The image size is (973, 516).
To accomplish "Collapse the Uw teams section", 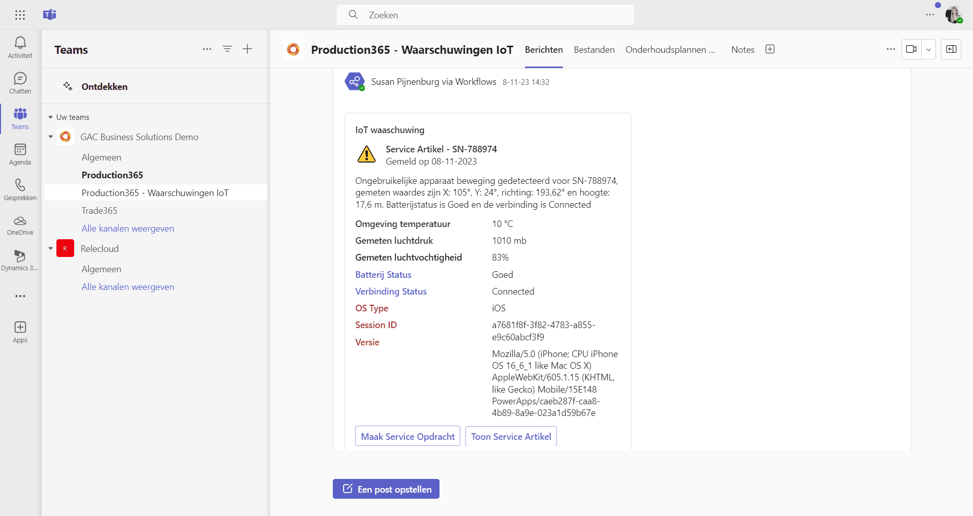I will click(x=50, y=117).
